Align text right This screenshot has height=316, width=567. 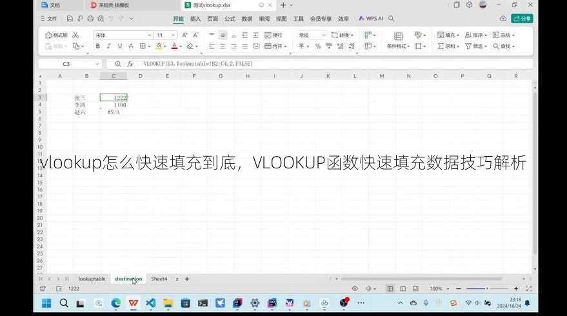point(234,46)
